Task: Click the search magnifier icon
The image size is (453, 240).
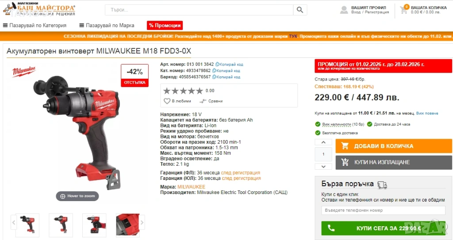Action: (300, 10)
